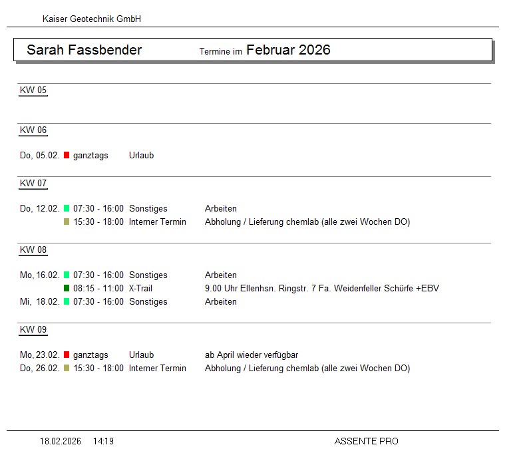Click the red marker beside Mo, 23.02.

[x=67, y=355]
